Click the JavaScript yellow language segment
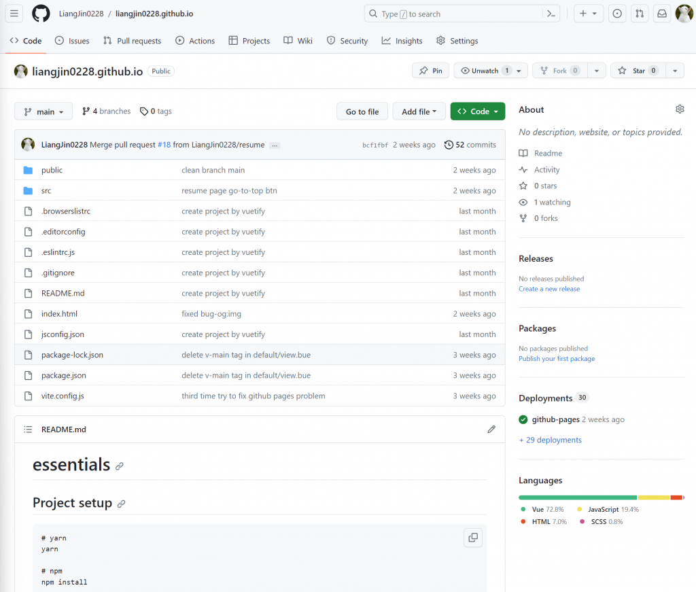 [653, 498]
